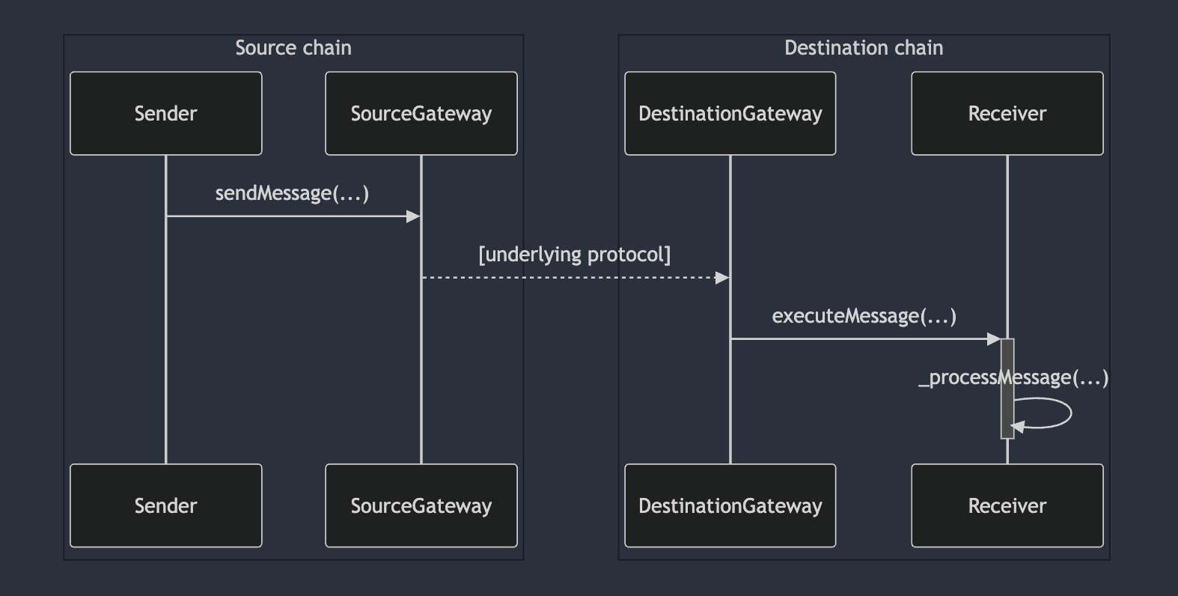Select the executeMessage(...) message label
Screen dimensions: 1178x596
click(x=864, y=316)
